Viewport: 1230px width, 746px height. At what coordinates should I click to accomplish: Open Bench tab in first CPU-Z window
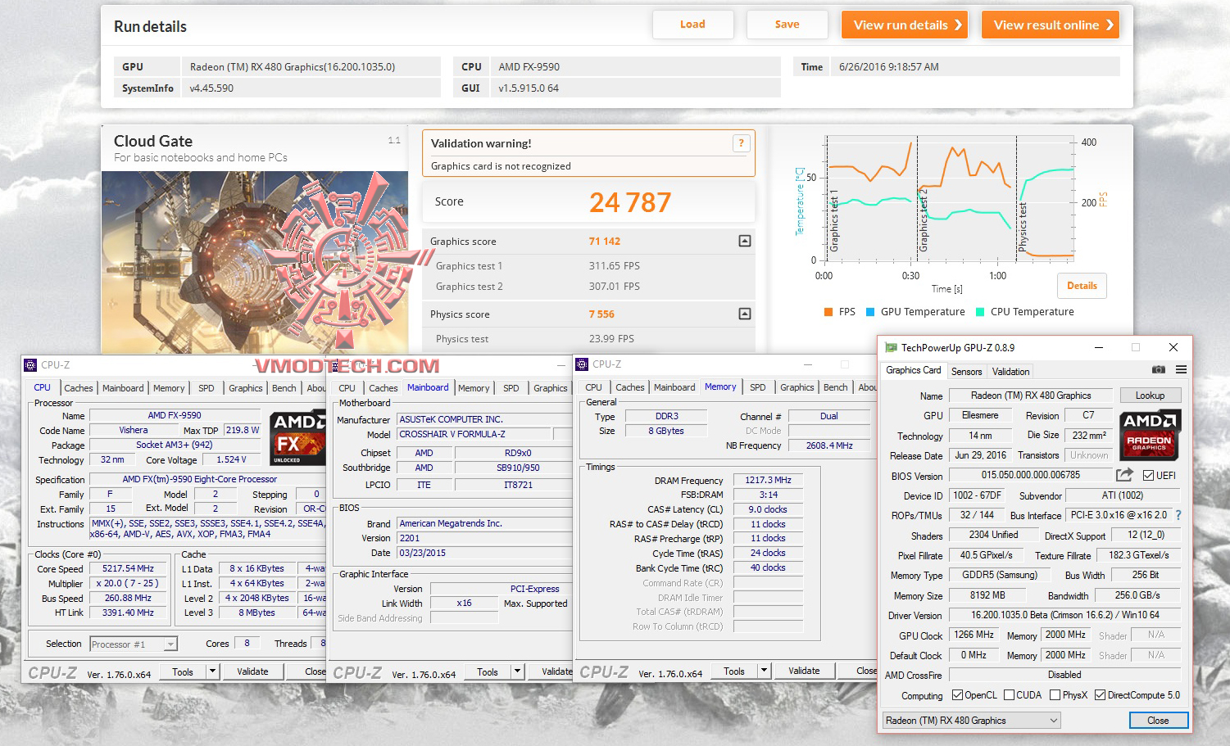point(284,388)
